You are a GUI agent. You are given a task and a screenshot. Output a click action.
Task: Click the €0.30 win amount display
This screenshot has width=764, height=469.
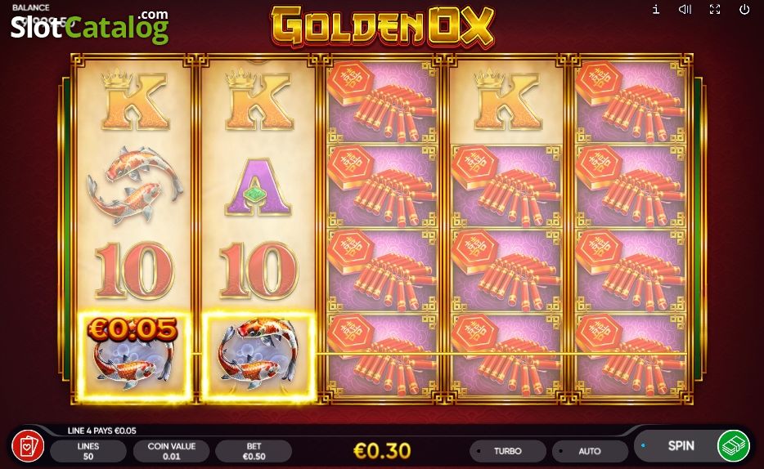coord(383,451)
